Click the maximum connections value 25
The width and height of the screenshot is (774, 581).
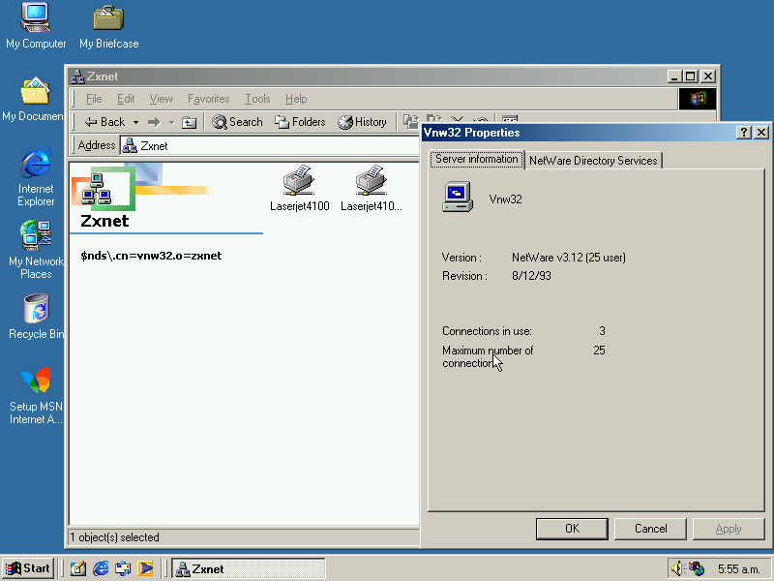pos(599,351)
